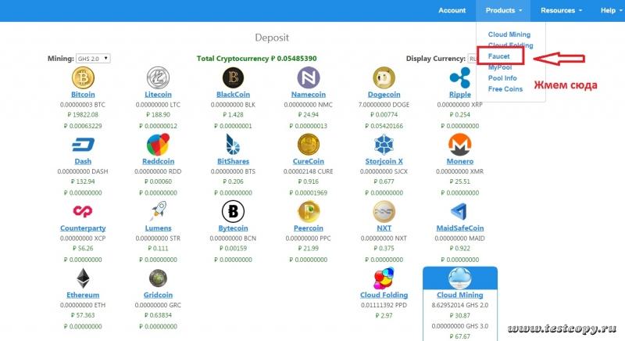Click the Namecoin N icon
Viewport: 625px width, 341px height.
pyautogui.click(x=308, y=77)
